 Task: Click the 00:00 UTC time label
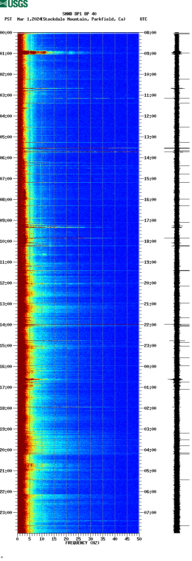[x=150, y=367]
